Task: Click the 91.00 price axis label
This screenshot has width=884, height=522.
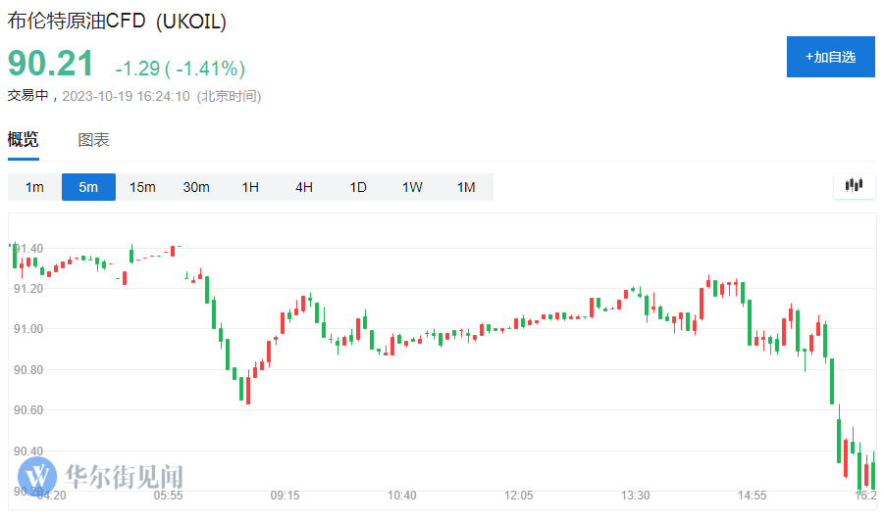Action: (27, 329)
